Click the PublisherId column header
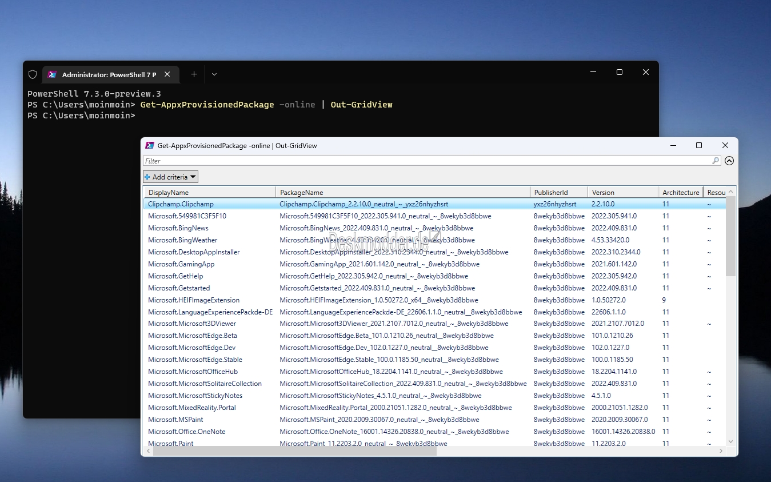Viewport: 771px width, 482px height. [558, 193]
